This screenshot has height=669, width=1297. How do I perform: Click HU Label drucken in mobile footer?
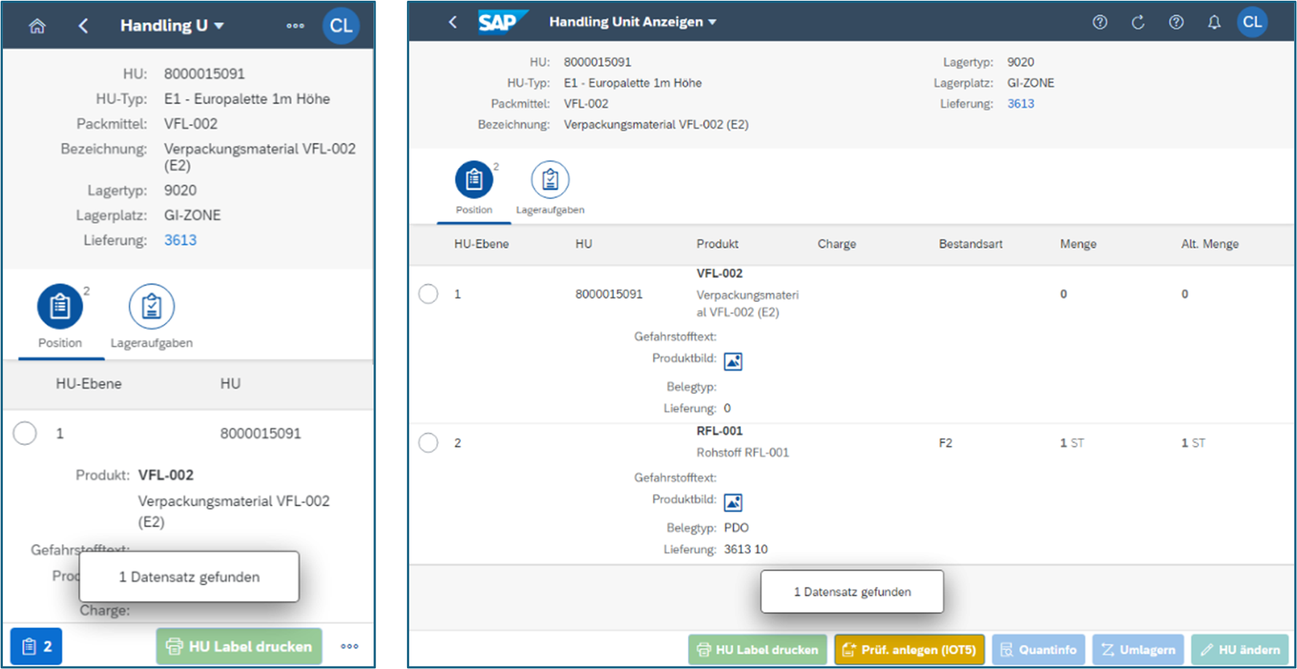[x=239, y=646]
